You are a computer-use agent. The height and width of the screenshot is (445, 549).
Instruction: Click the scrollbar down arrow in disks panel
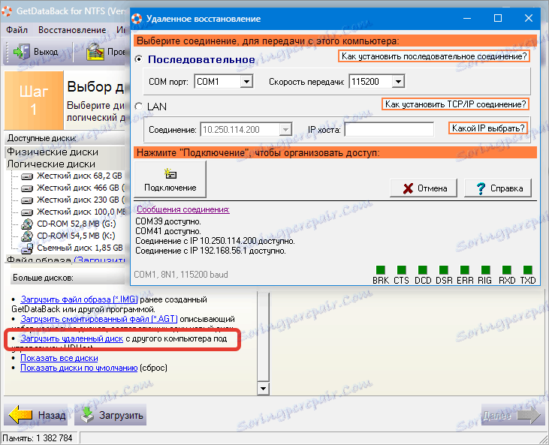pyautogui.click(x=263, y=388)
